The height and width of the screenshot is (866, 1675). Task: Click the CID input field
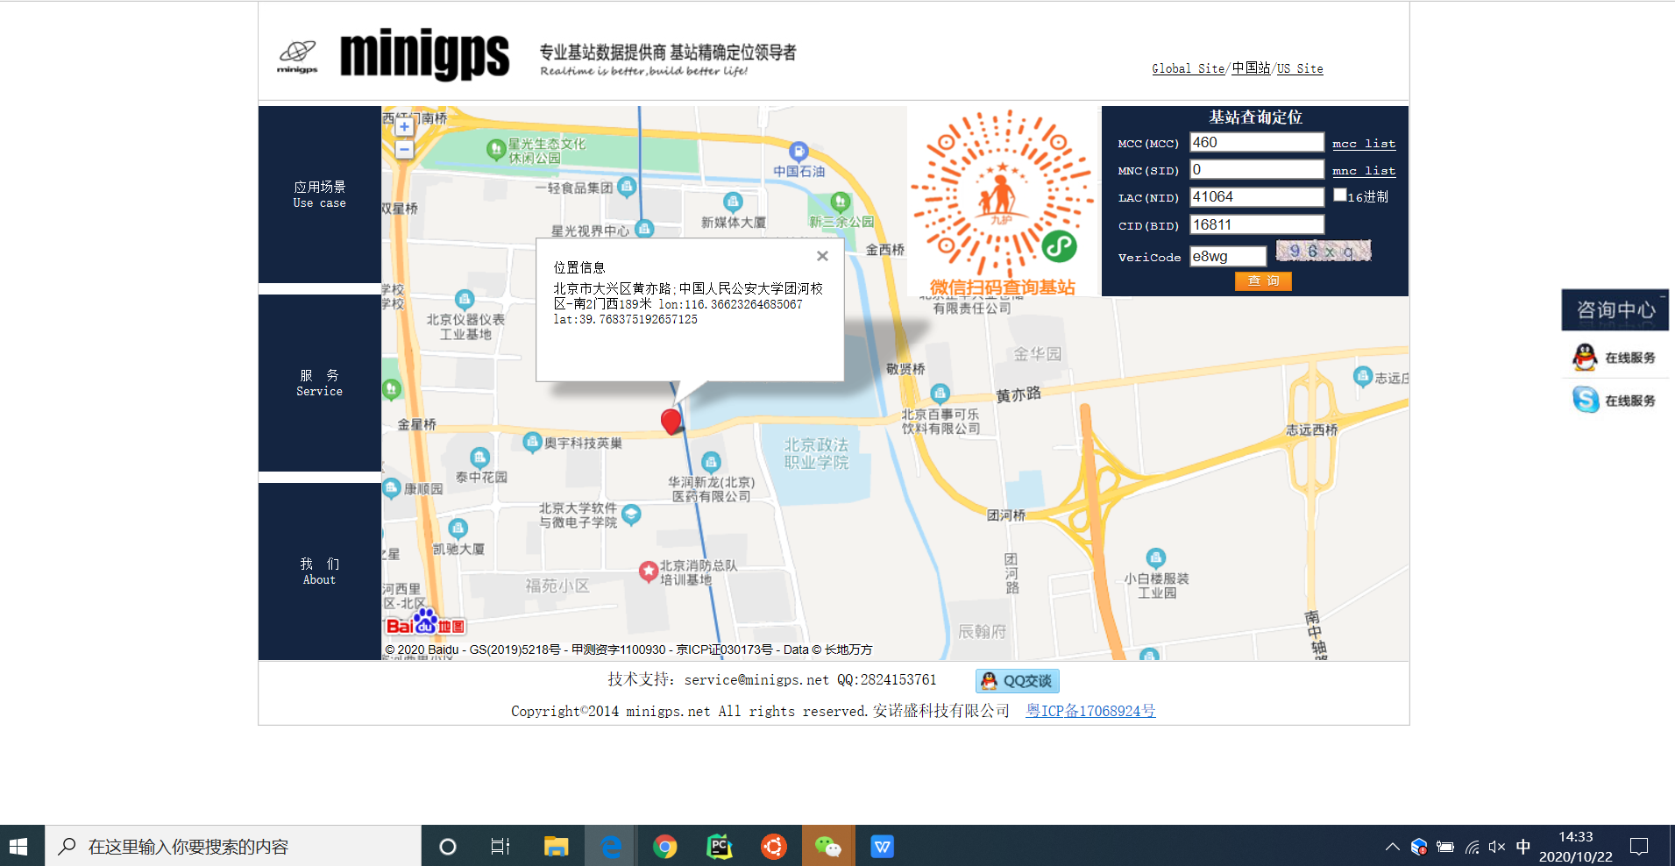pyautogui.click(x=1257, y=225)
